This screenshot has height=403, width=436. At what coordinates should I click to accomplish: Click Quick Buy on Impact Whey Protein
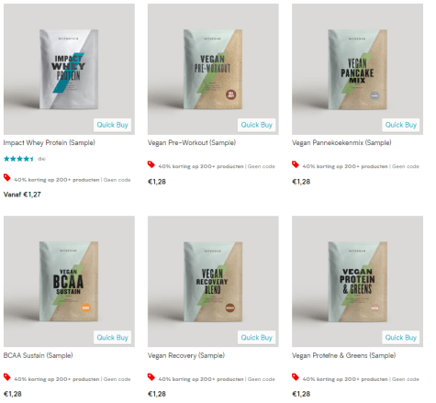pos(112,125)
